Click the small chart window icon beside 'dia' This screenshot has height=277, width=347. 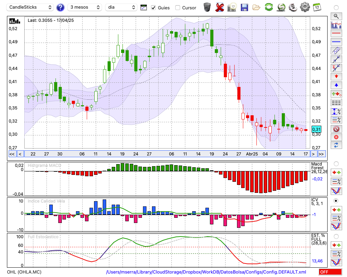point(144,8)
